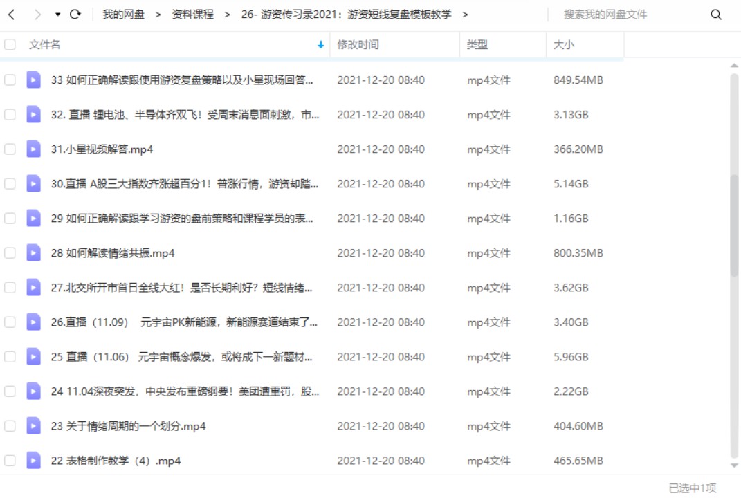The height and width of the screenshot is (498, 741).
Task: Click the video icon for 23 关于情绪周期的一个划分
Action: click(x=33, y=425)
